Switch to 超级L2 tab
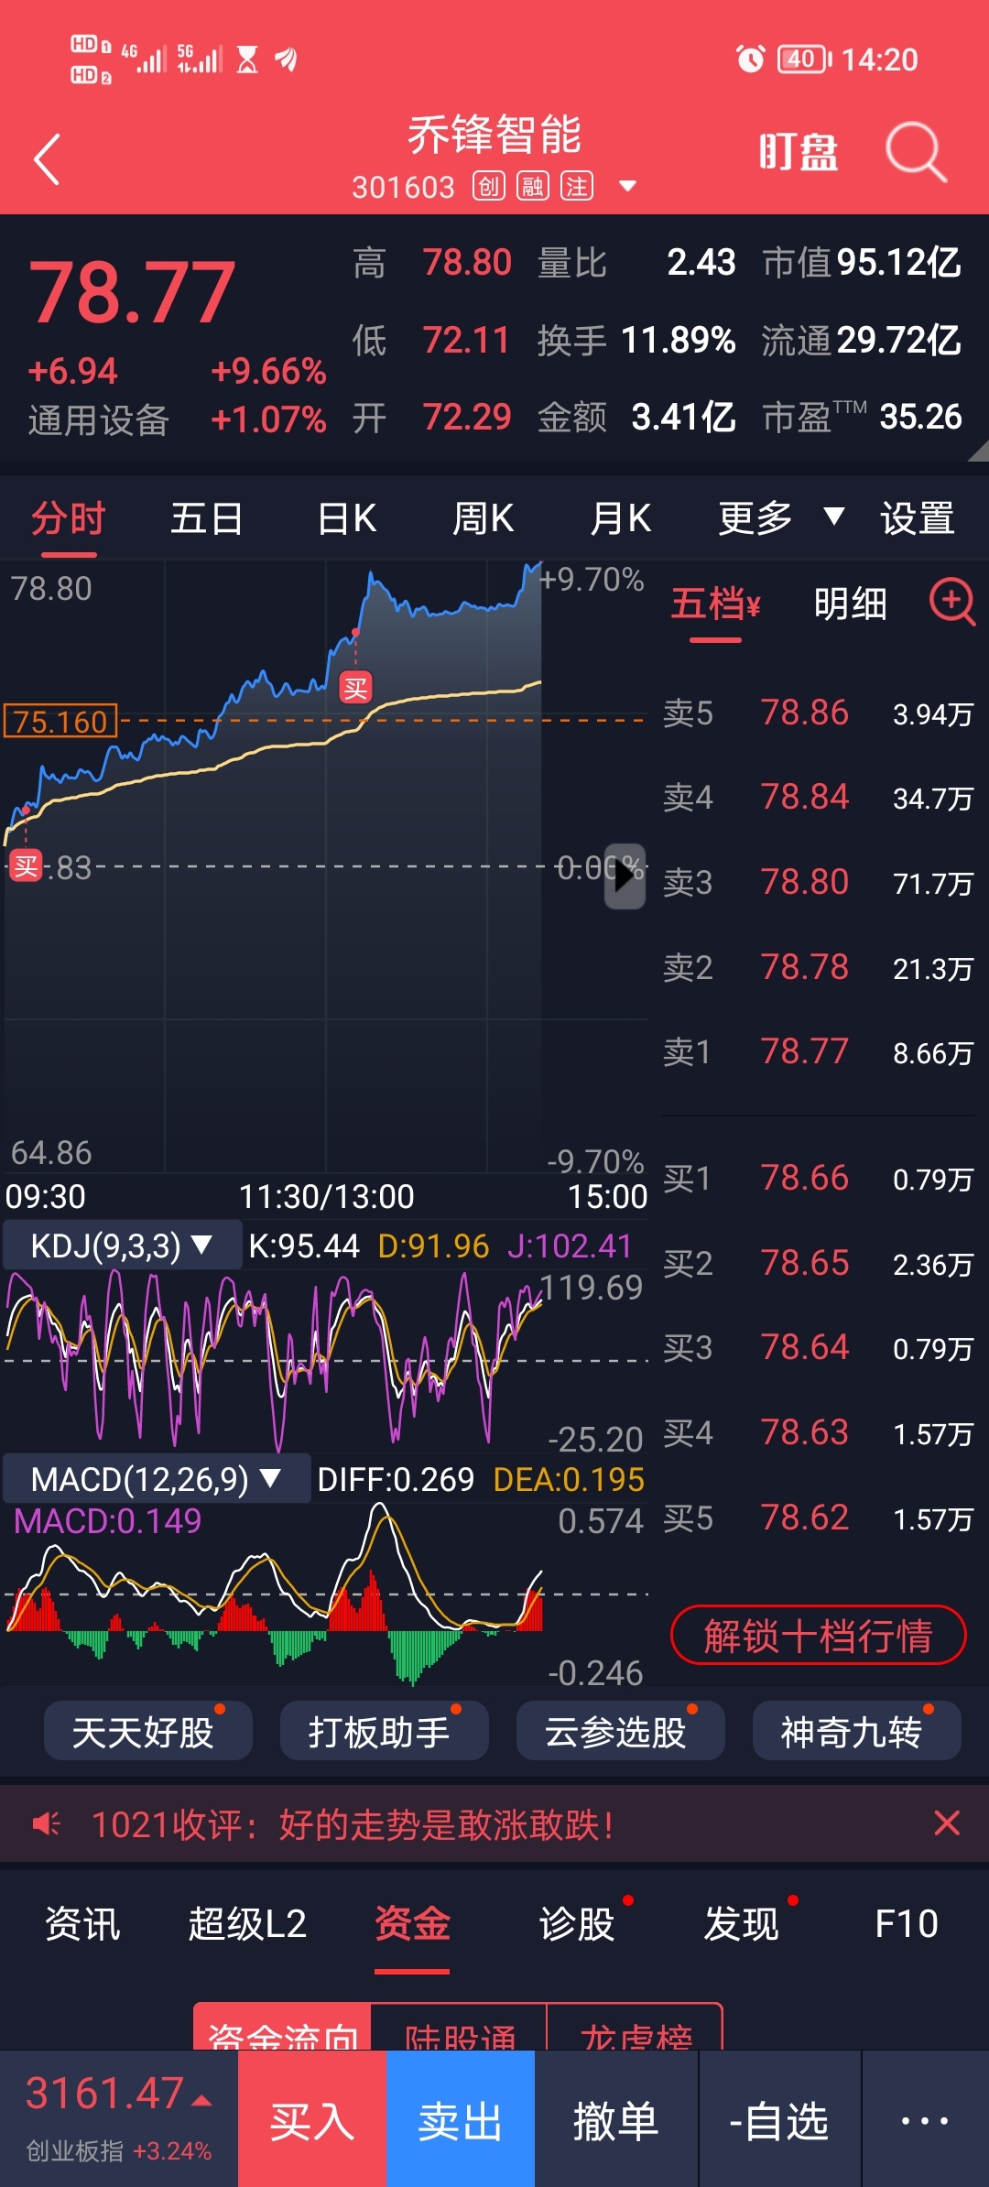Screen dimensions: 989x2187 click(247, 1923)
